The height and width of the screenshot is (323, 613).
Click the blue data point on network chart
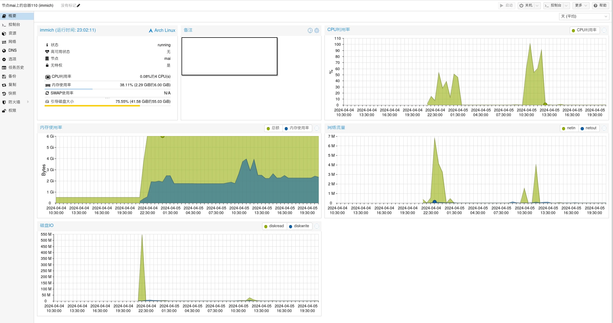pos(435,202)
